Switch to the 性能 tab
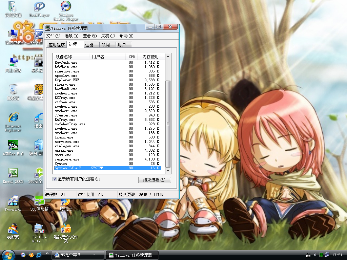347x260 pixels. click(x=89, y=45)
